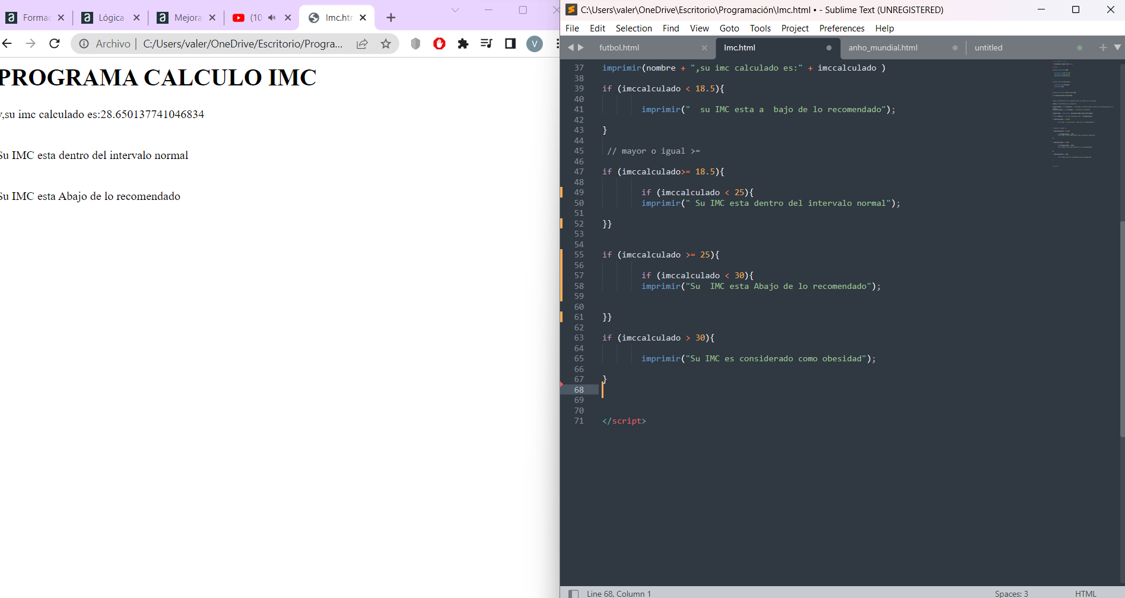Click line number 47 in gutter

579,171
